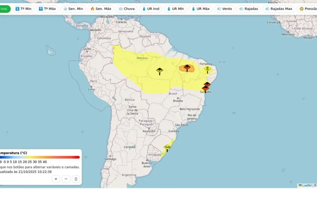Open the Leaflet attribution link
Viewport: 317px width, 198px height.
point(305,186)
